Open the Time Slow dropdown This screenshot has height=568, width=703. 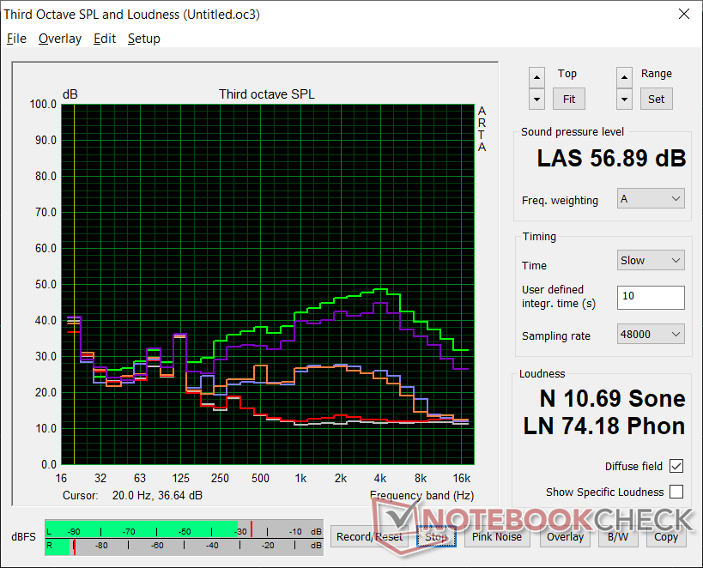651,260
